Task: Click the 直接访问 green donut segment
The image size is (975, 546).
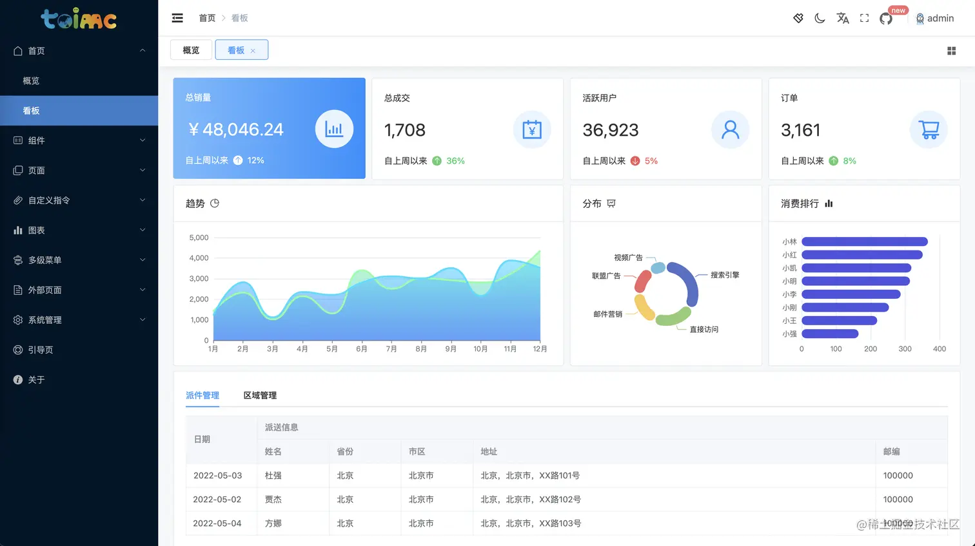Action: pos(673,317)
